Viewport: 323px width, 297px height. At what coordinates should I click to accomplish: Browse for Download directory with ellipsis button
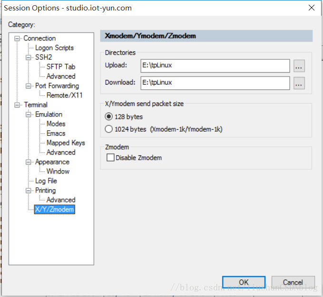click(299, 83)
